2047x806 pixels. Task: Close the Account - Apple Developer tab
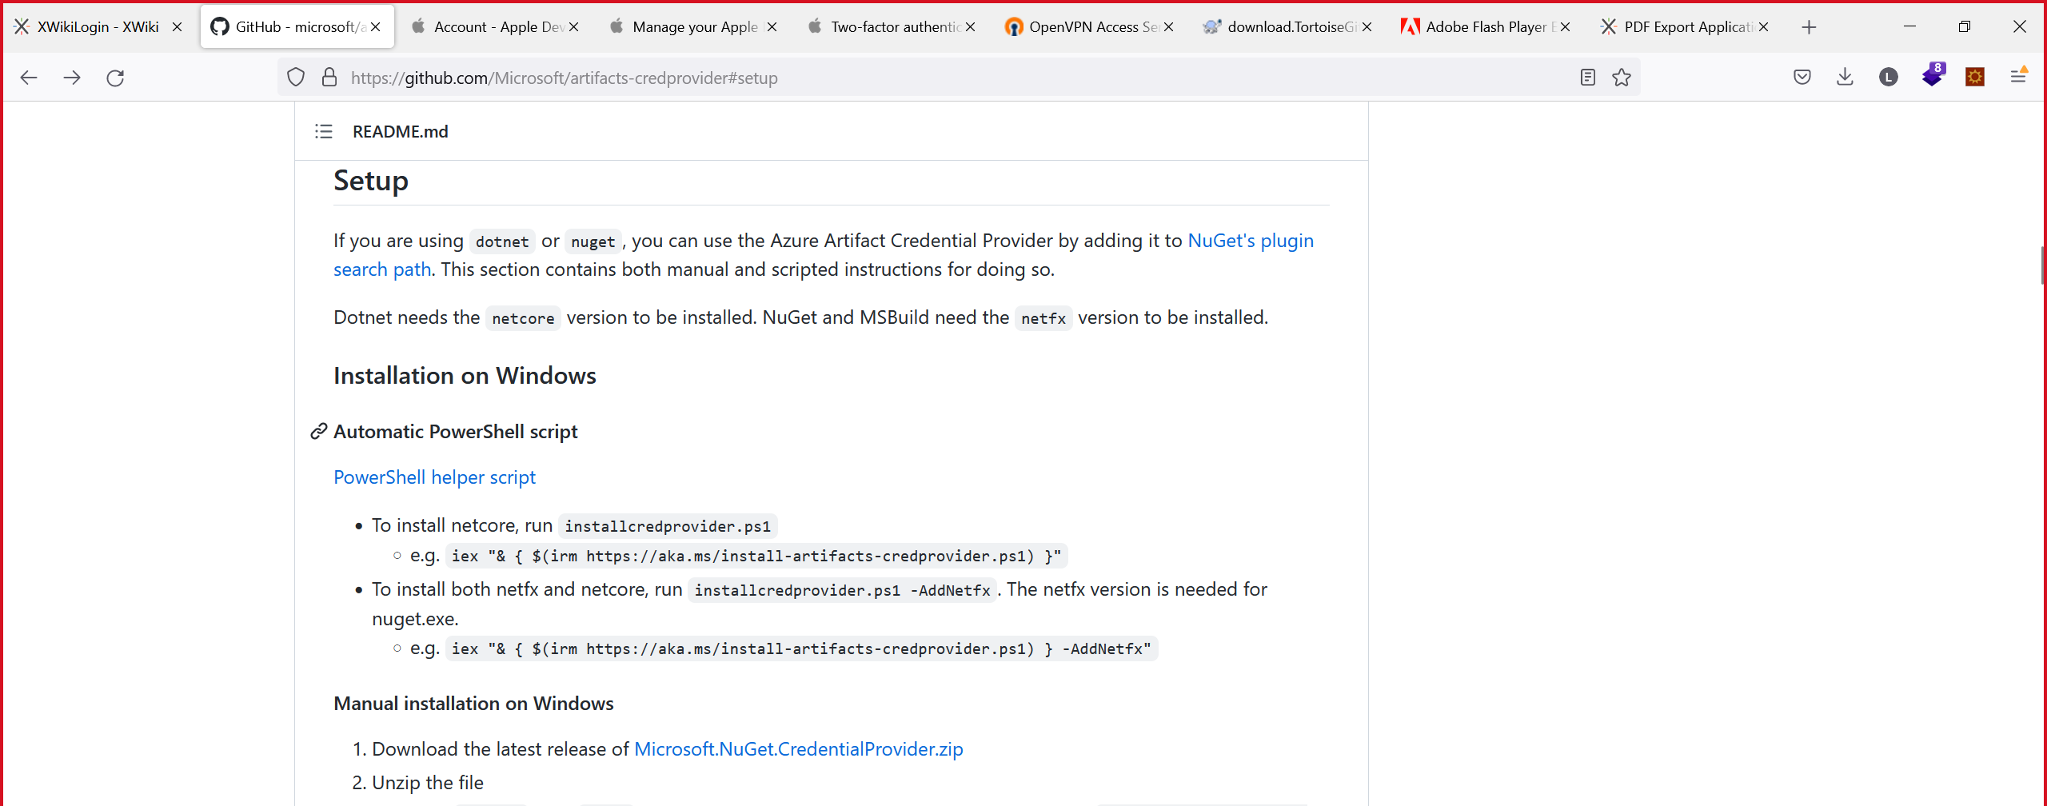tap(573, 27)
